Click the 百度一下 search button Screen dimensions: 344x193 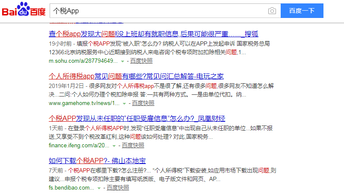(302, 11)
